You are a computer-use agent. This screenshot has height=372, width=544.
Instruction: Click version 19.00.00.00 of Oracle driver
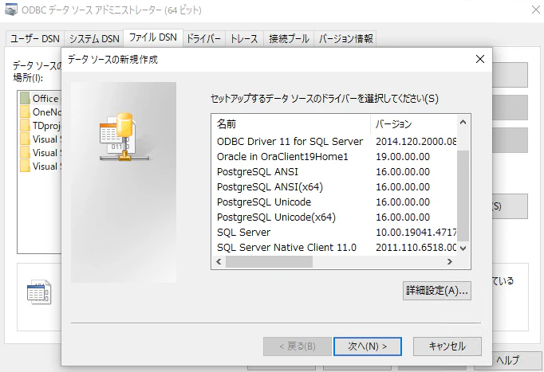point(403,157)
